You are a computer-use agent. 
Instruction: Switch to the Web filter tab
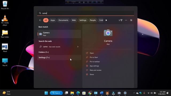[74, 20]
